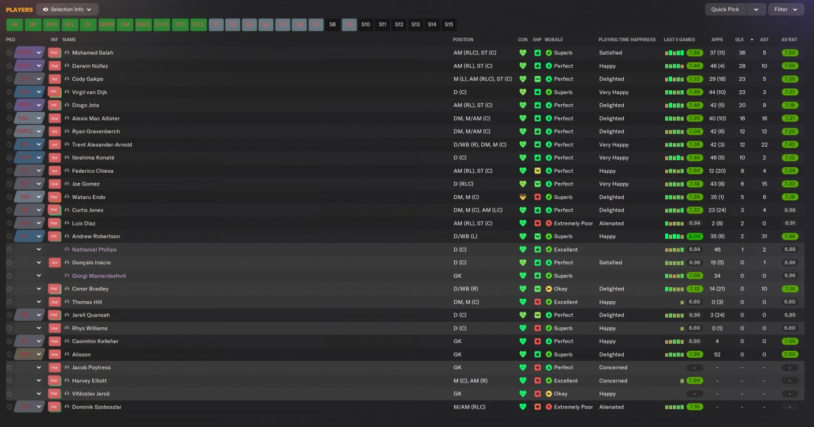Open position dropdown for Rhys Williams
The height and width of the screenshot is (427, 814).
tap(39, 329)
